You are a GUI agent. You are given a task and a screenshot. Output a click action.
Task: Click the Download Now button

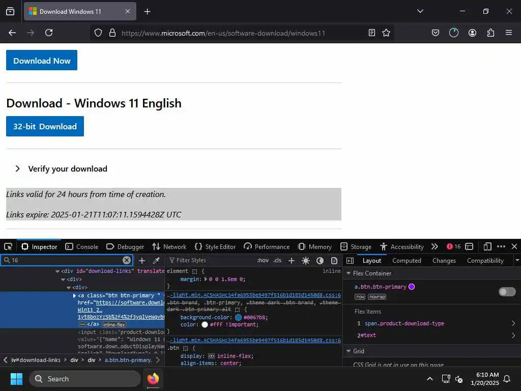[42, 60]
